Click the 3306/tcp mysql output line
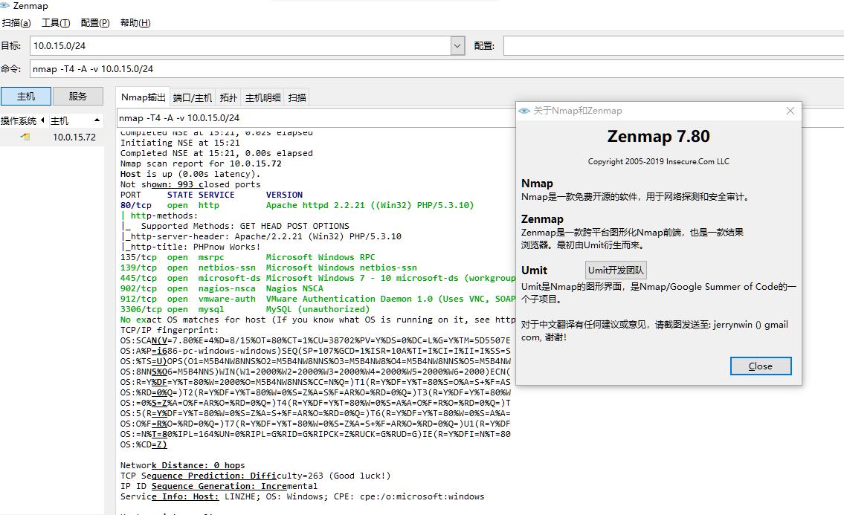This screenshot has height=515, width=844. (245, 309)
